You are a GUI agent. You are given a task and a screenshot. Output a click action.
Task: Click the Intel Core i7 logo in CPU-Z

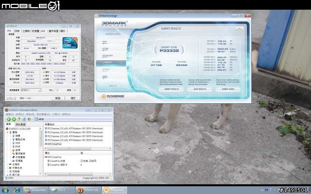tap(70, 43)
